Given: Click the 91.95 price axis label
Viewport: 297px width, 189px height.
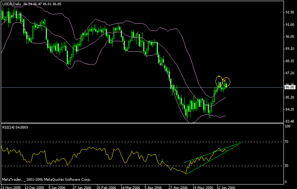Looking at the screenshot, I should (290, 12).
